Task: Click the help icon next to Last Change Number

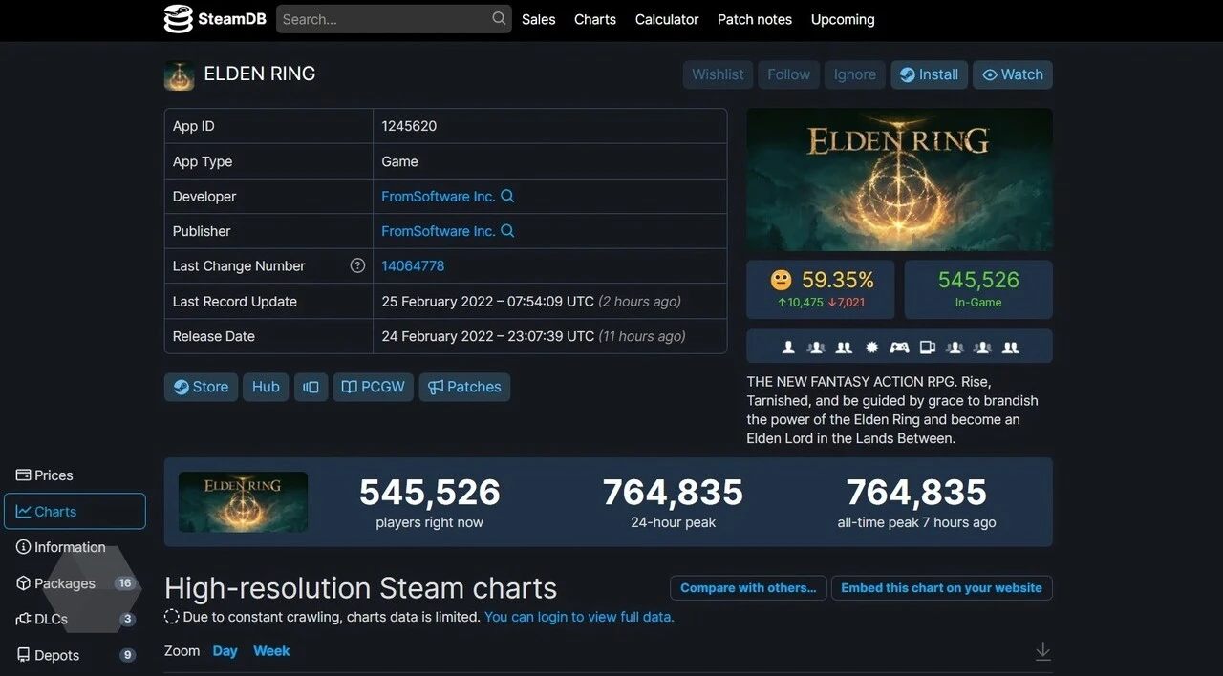Action: (x=357, y=265)
